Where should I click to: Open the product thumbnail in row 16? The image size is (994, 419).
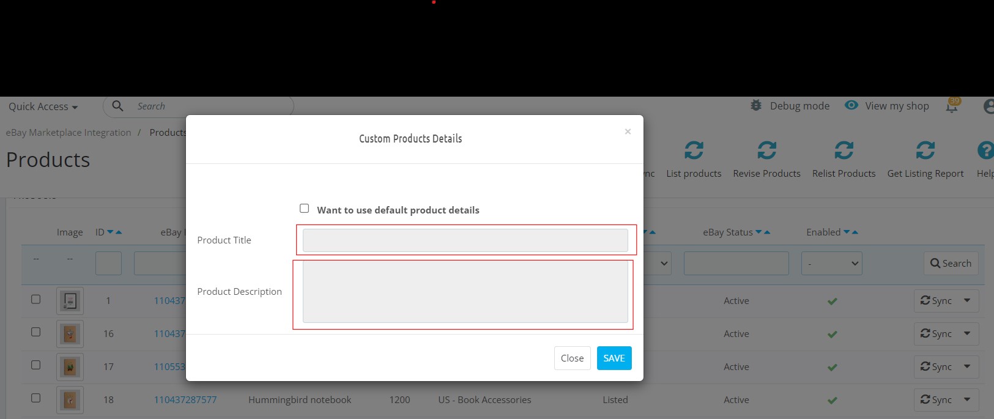click(70, 334)
